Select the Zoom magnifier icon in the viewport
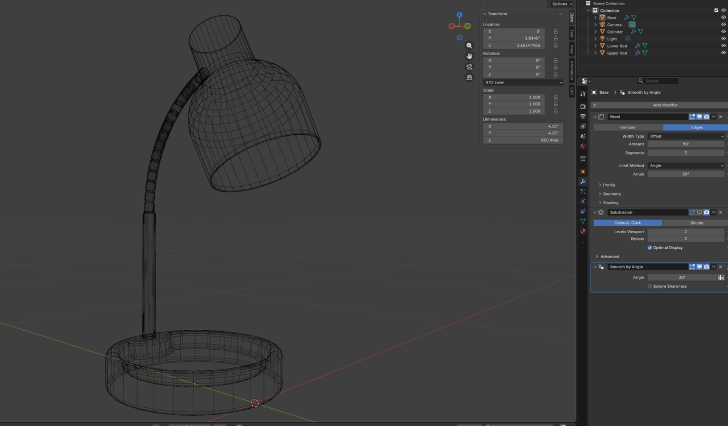728x426 pixels. 469,46
